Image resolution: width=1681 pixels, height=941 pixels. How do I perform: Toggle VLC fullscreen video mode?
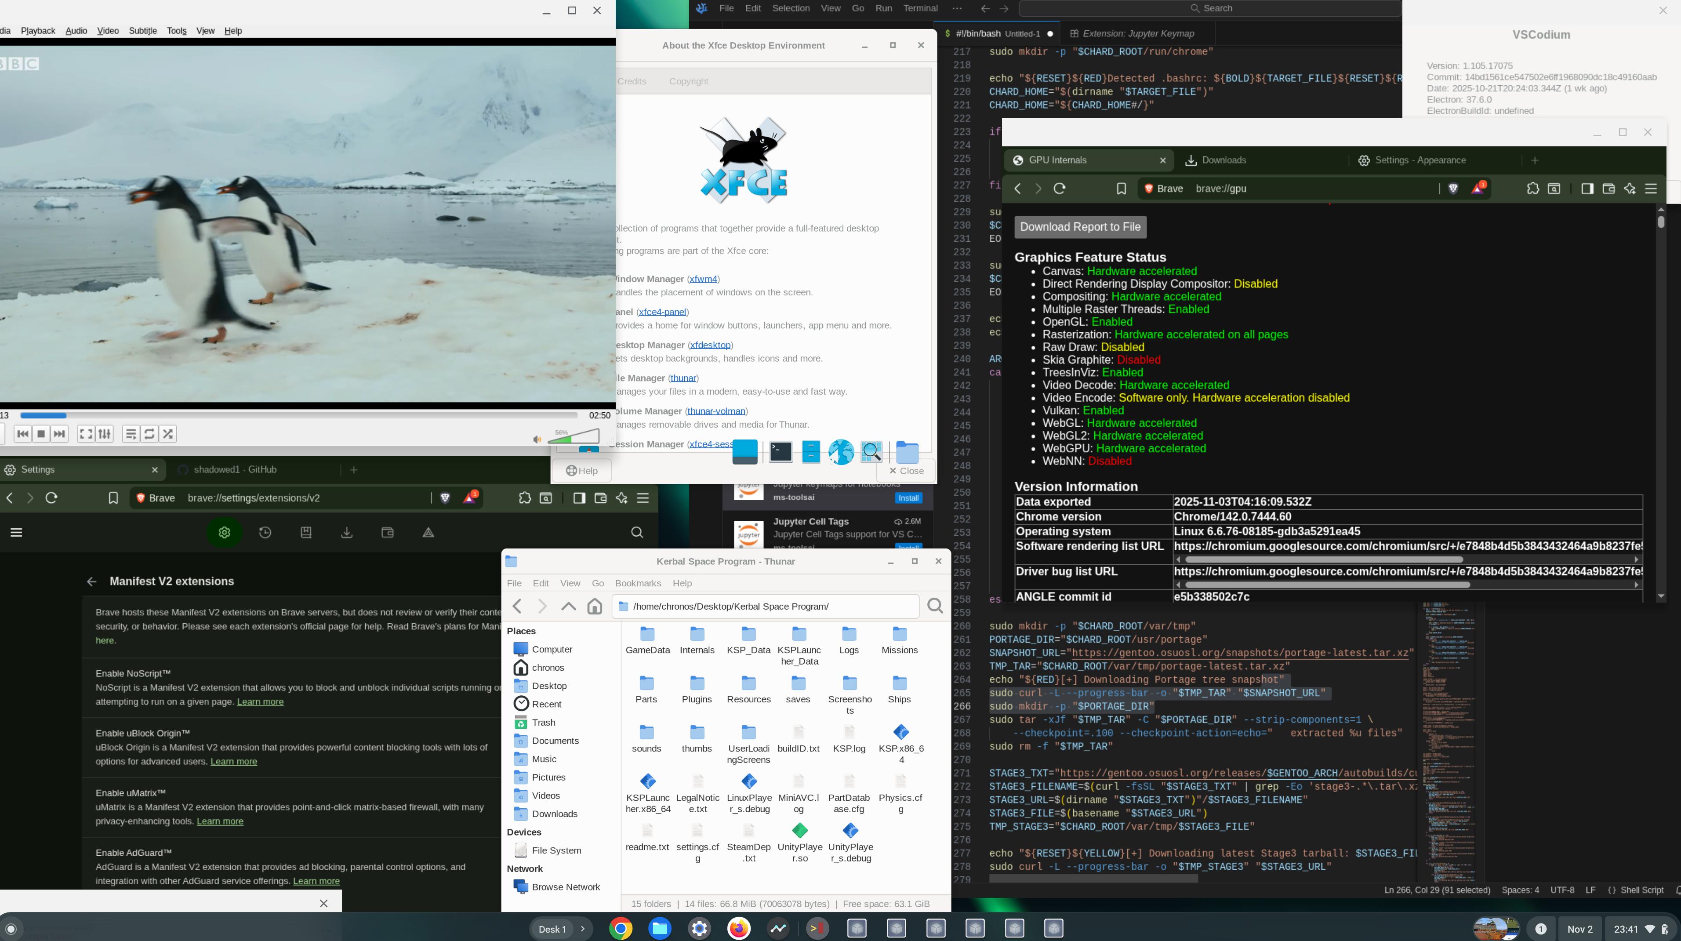point(86,434)
